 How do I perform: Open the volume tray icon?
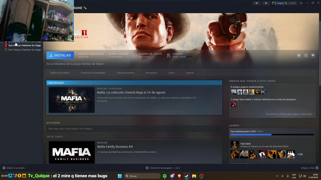point(304,176)
